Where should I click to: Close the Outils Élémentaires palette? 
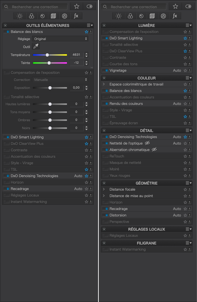tap(6, 26)
